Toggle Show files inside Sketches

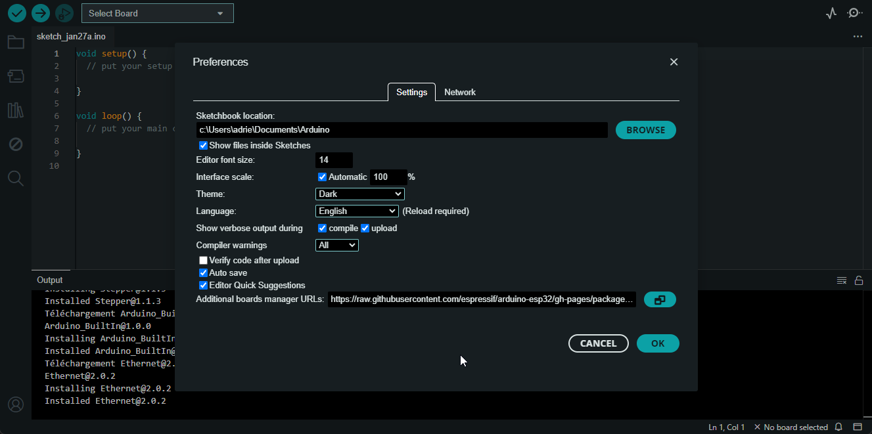204,146
